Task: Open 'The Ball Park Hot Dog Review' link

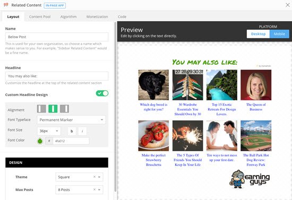Action: [x=256, y=160]
